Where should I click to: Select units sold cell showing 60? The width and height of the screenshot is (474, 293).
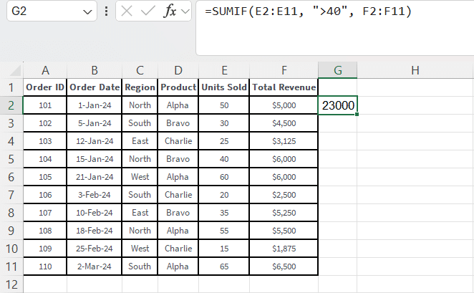pyautogui.click(x=224, y=177)
